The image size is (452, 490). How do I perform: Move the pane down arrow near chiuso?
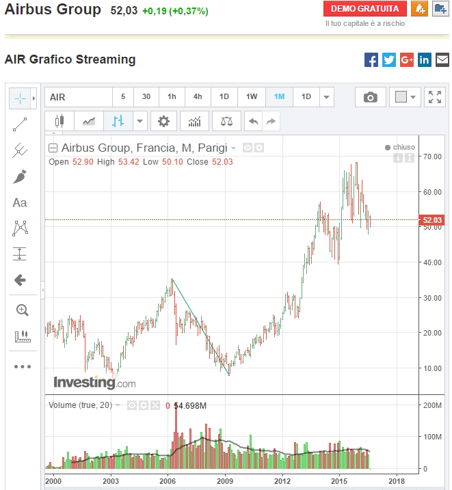[x=397, y=158]
